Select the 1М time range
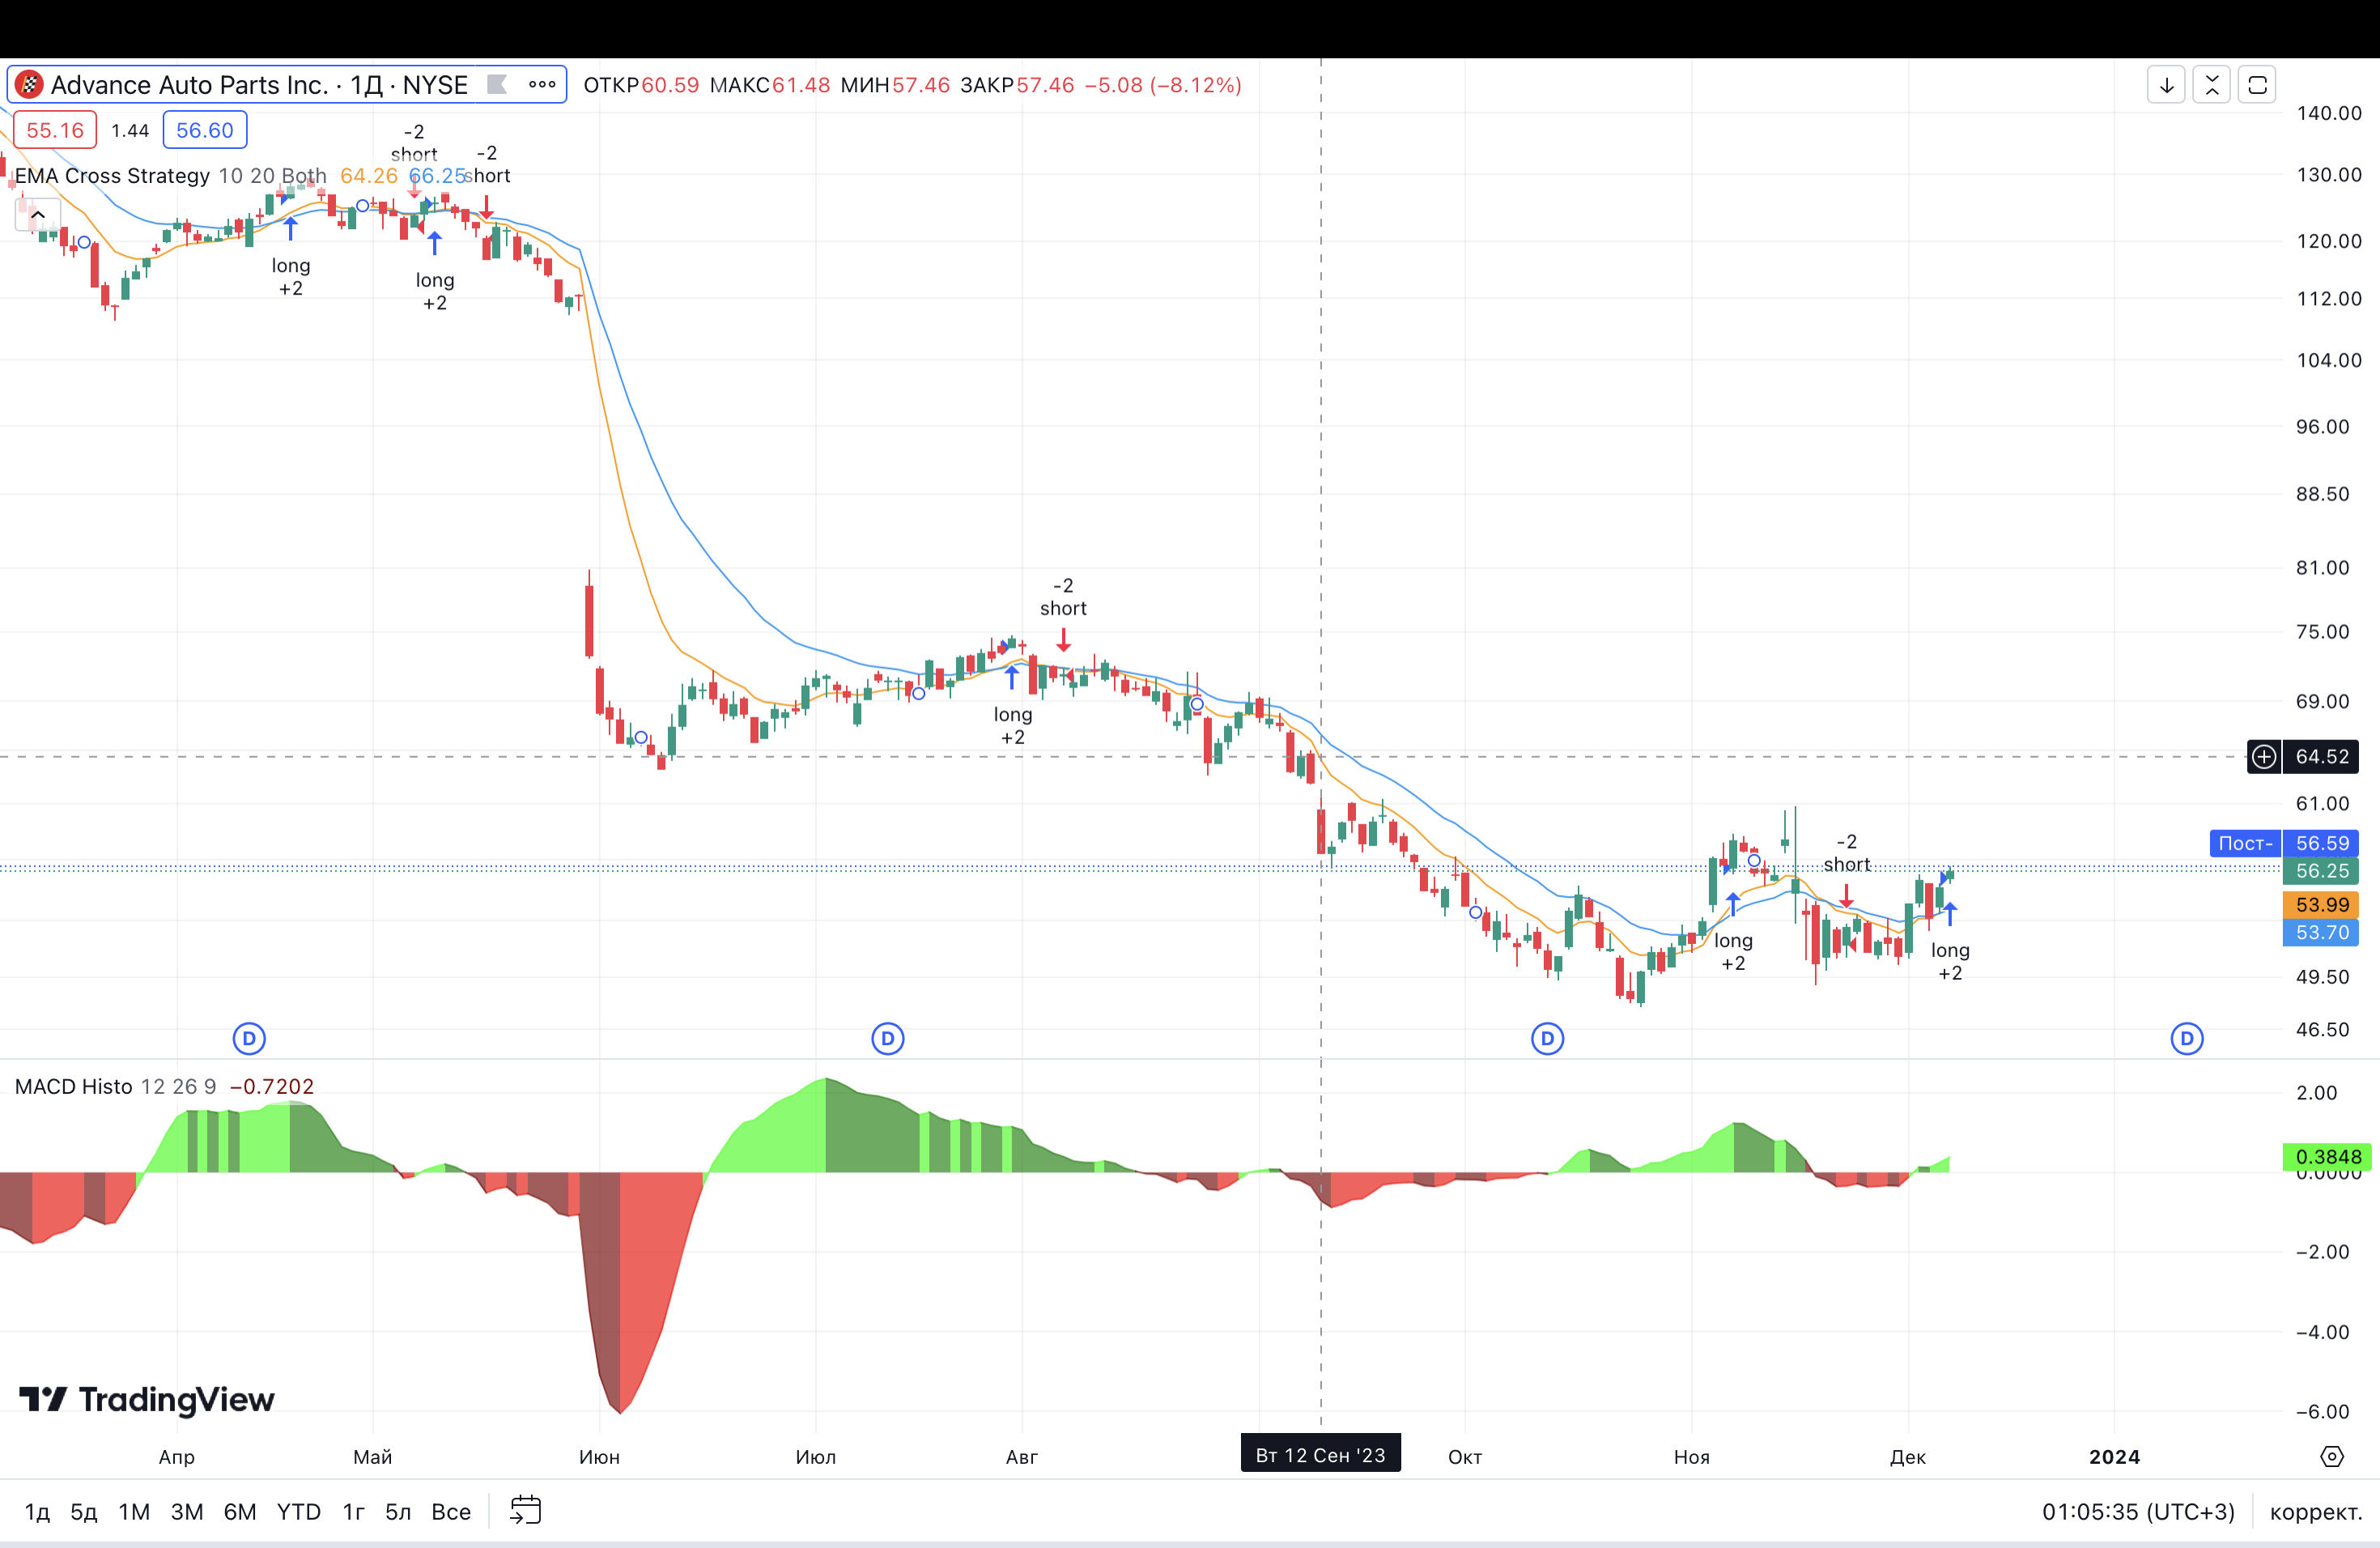Image resolution: width=2380 pixels, height=1548 pixels. click(x=134, y=1511)
